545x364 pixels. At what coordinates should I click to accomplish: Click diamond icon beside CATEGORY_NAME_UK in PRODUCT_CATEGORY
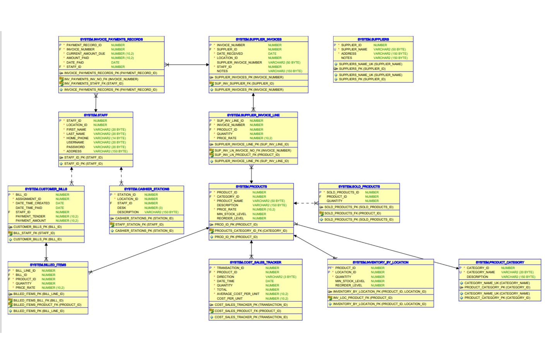(461, 283)
